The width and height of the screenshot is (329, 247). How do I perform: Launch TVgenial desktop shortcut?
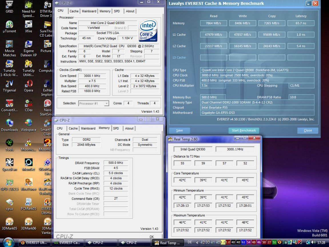click(x=9, y=86)
